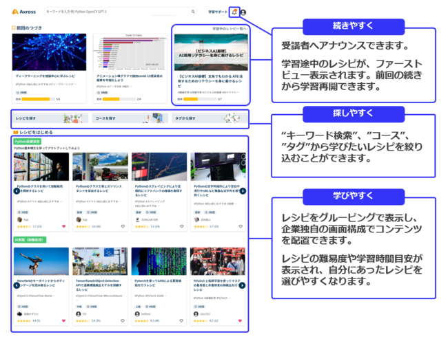
Task: Open the 学習サポート menu
Action: coord(218,12)
